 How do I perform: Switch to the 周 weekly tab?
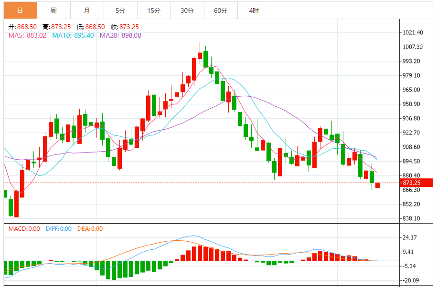(54, 10)
